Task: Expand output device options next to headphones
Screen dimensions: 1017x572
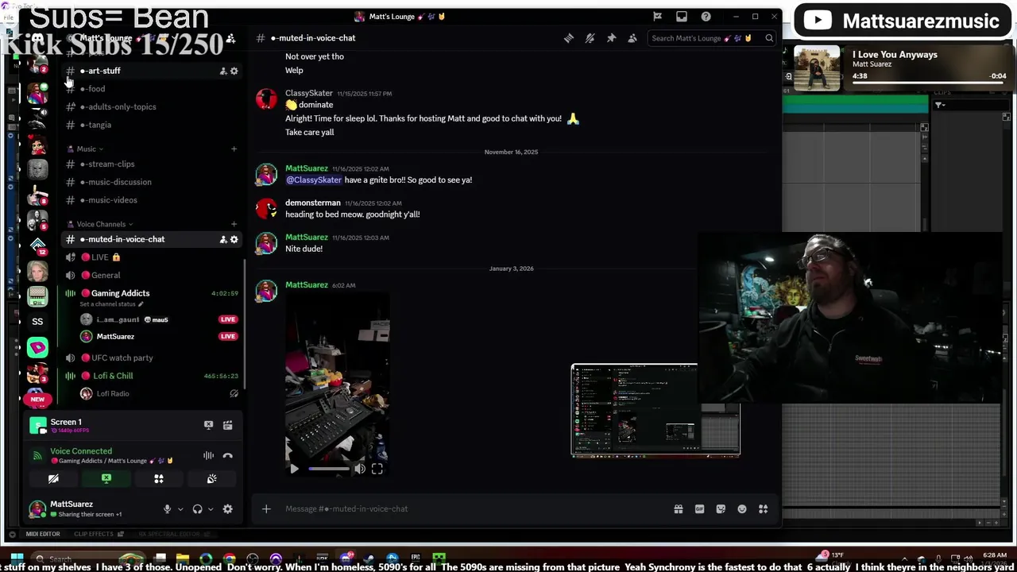Action: coord(211,509)
